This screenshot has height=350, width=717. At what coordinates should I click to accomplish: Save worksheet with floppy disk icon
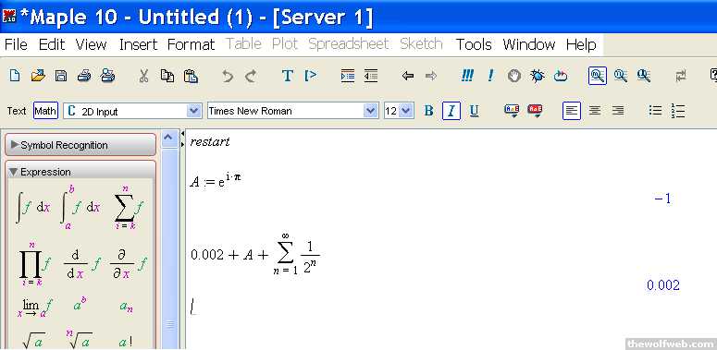[x=61, y=76]
